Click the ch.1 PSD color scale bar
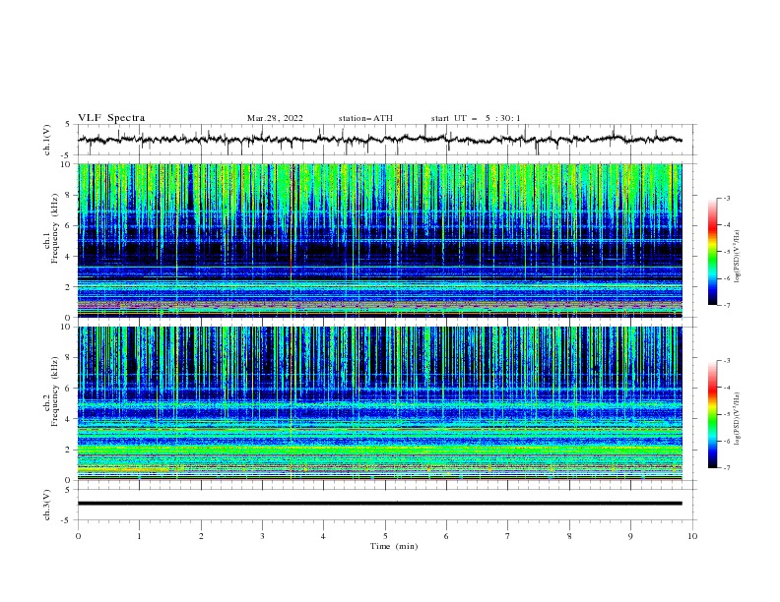780x602 pixels. (712, 252)
